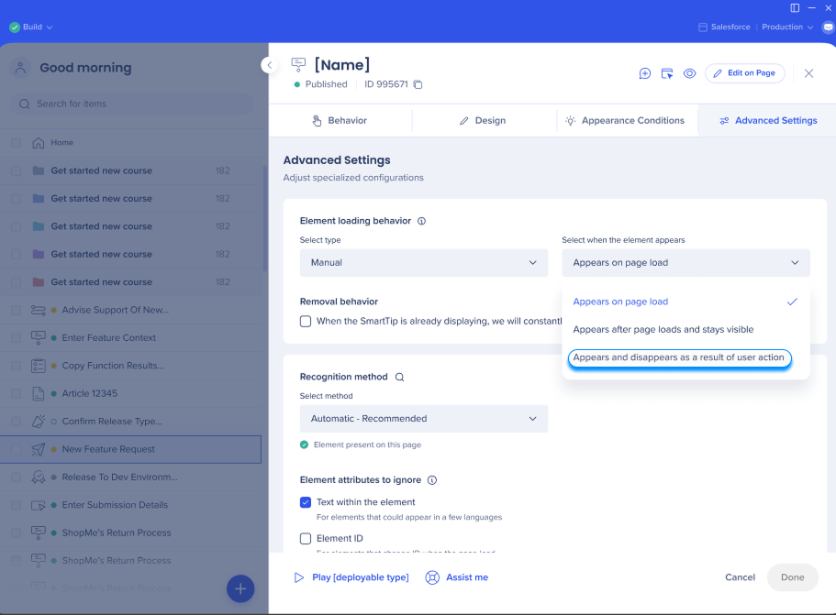
Task: Open the Production environment dropdown
Action: 787,27
